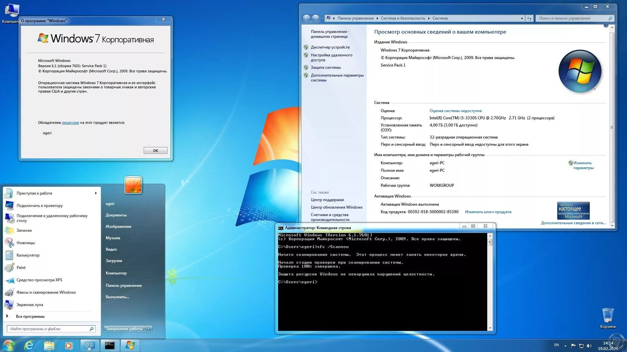Expand Все программы list
Screen dimensions: 627x352
[30, 316]
